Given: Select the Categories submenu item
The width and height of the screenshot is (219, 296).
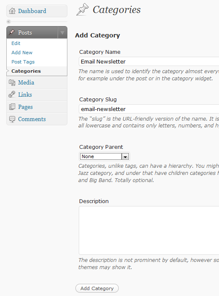Looking at the screenshot, I should tap(26, 71).
